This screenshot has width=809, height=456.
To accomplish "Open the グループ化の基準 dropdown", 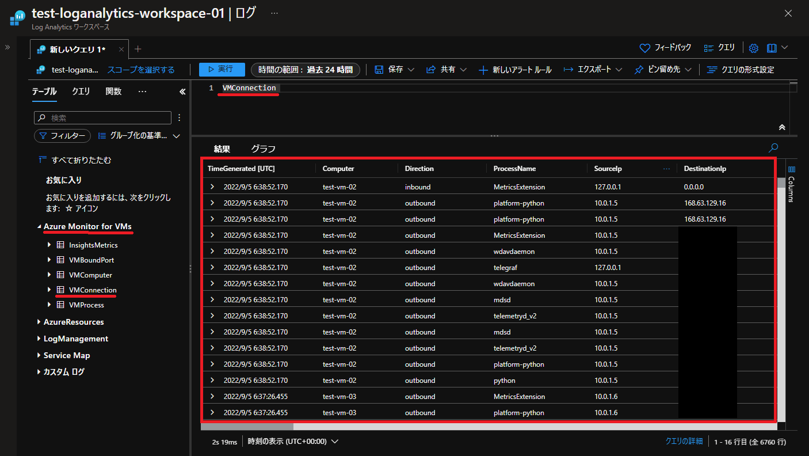I will [139, 136].
